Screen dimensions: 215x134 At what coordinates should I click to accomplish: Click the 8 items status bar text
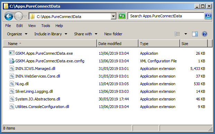[x=9, y=128]
